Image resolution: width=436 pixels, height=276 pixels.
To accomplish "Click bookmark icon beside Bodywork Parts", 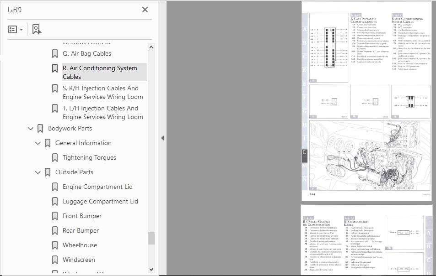I will (x=40, y=129).
